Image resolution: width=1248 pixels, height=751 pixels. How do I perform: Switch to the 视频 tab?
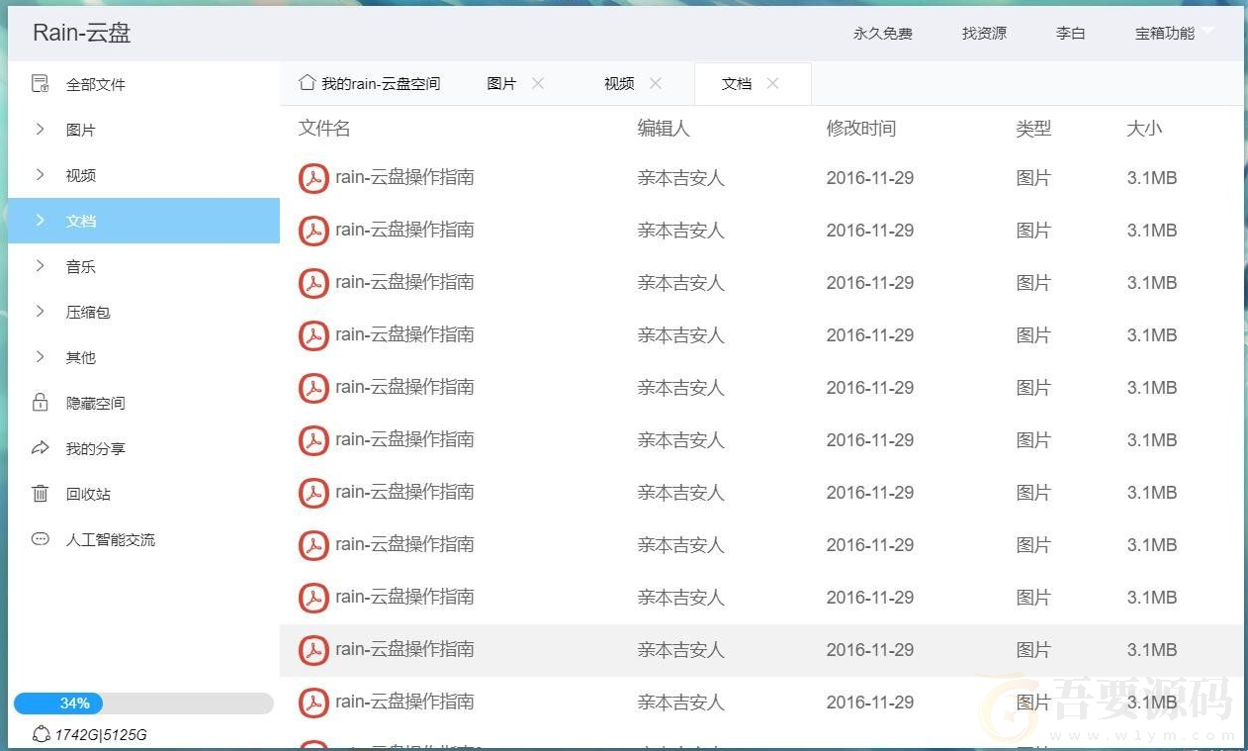point(619,84)
